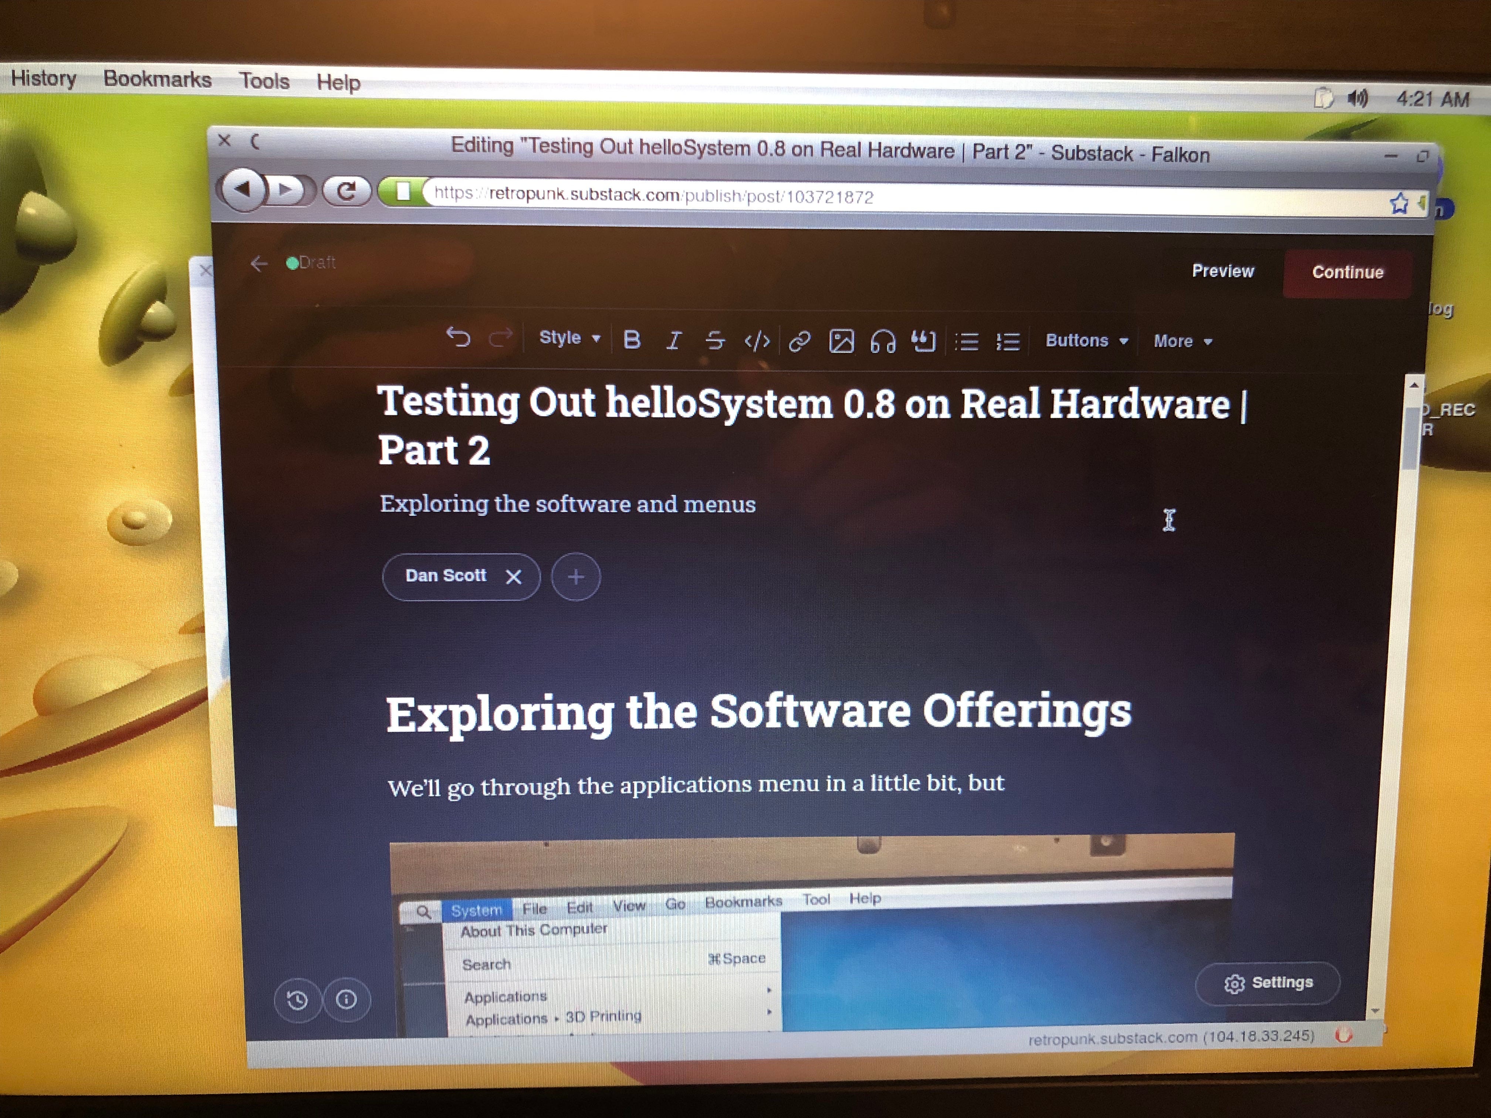This screenshot has height=1118, width=1491.
Task: Click the Continue button
Action: coord(1347,272)
